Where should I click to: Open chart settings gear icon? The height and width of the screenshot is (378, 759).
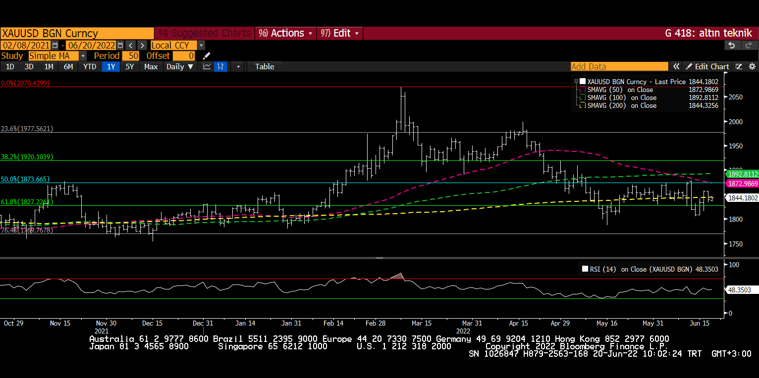click(752, 66)
